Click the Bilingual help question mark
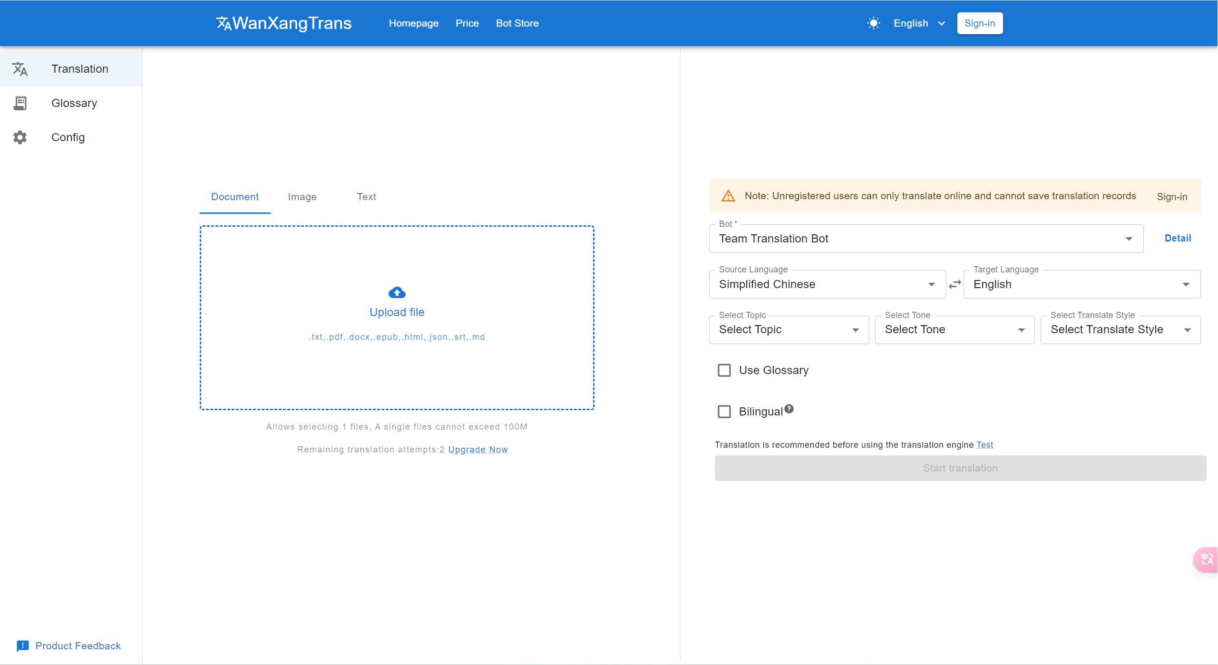This screenshot has height=665, width=1218. tap(789, 409)
